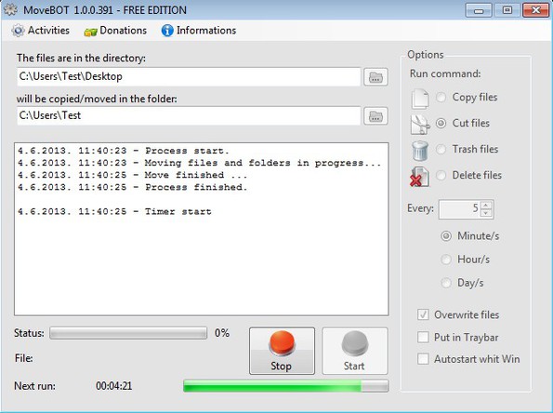
Task: Toggle the Overwrite files checkbox
Action: (423, 314)
